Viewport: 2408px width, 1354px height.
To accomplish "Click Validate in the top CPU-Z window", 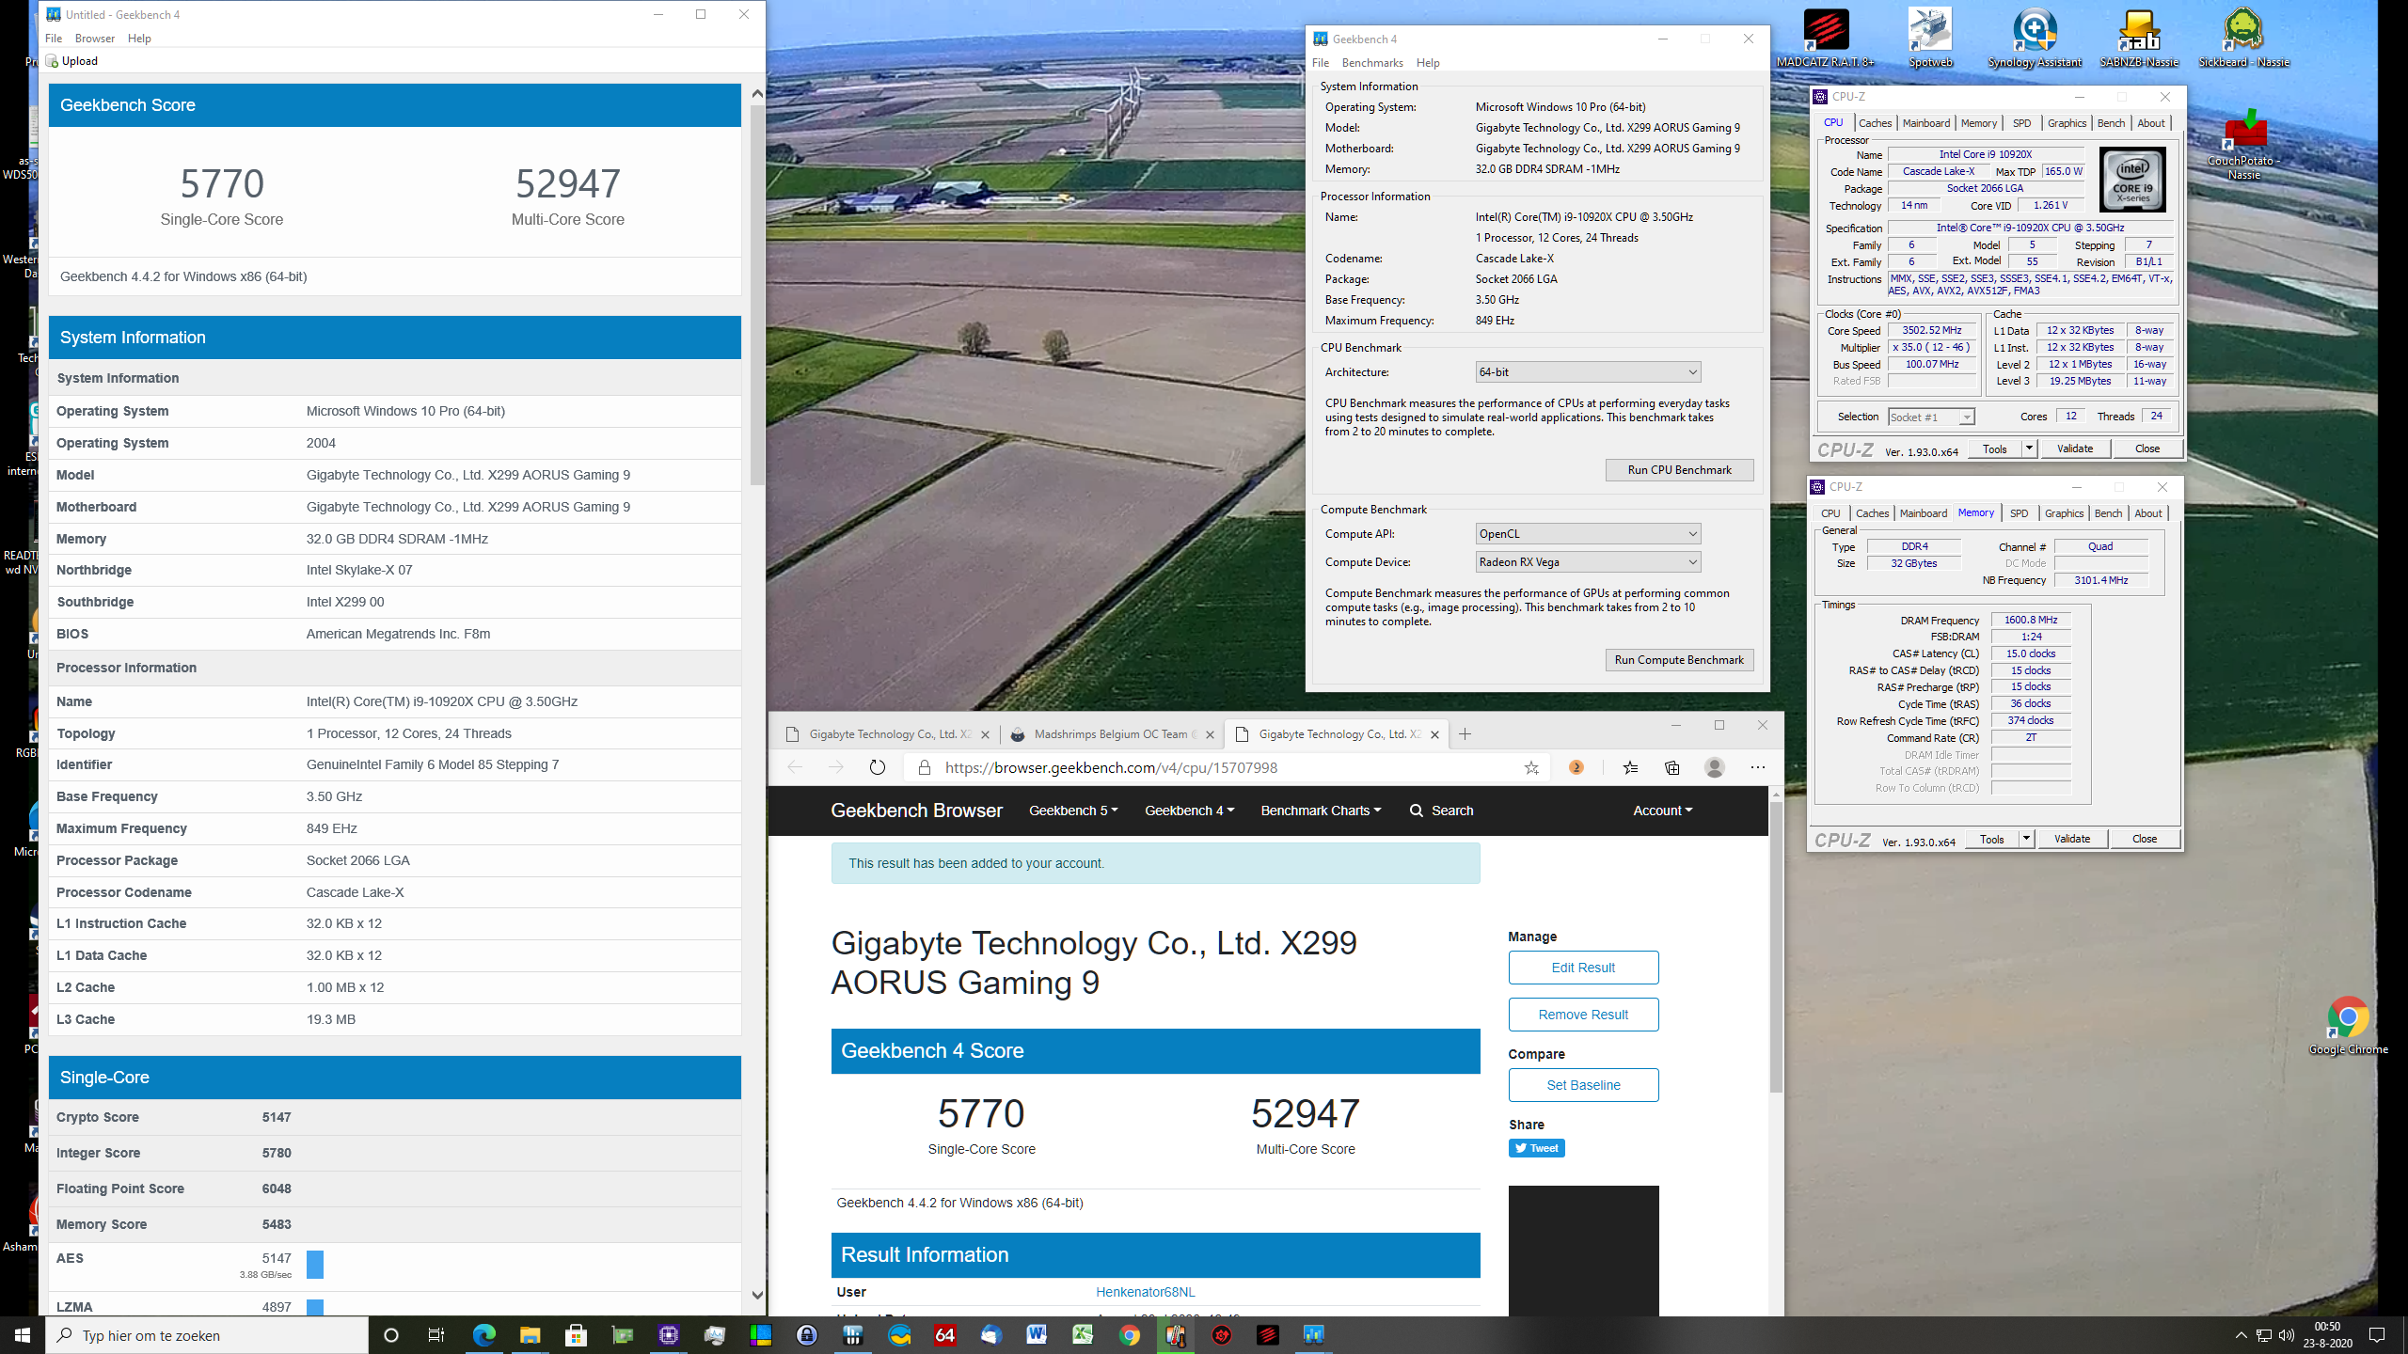I will (2075, 449).
